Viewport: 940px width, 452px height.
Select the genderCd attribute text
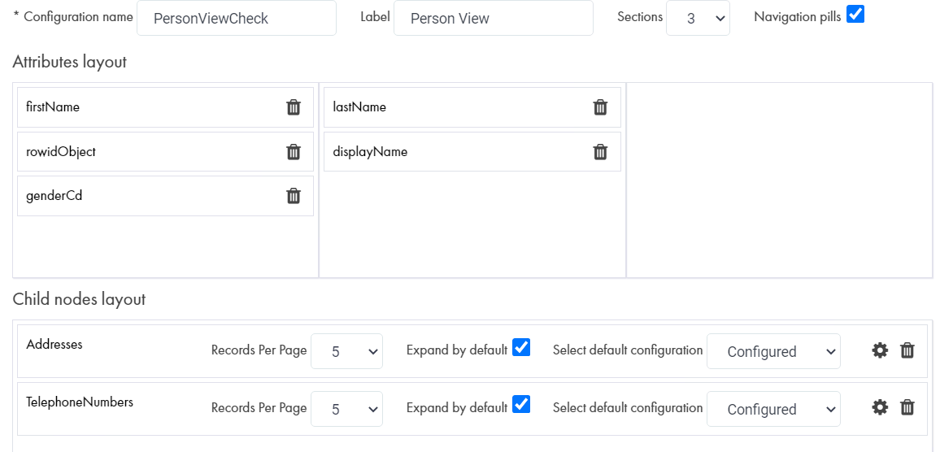pyautogui.click(x=54, y=195)
